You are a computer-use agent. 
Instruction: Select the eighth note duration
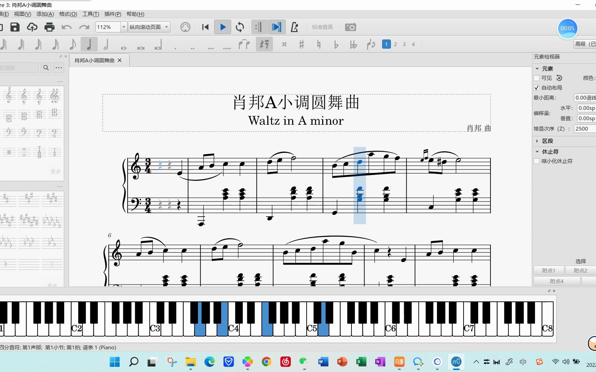pyautogui.click(x=72, y=44)
